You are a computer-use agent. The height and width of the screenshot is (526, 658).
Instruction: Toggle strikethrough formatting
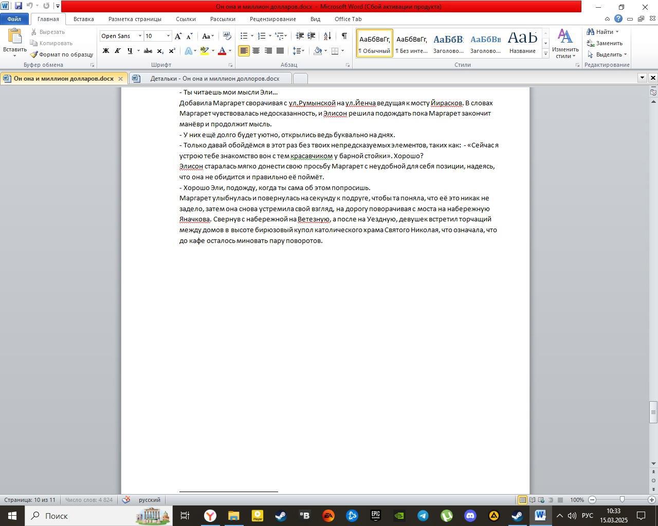[x=148, y=51]
